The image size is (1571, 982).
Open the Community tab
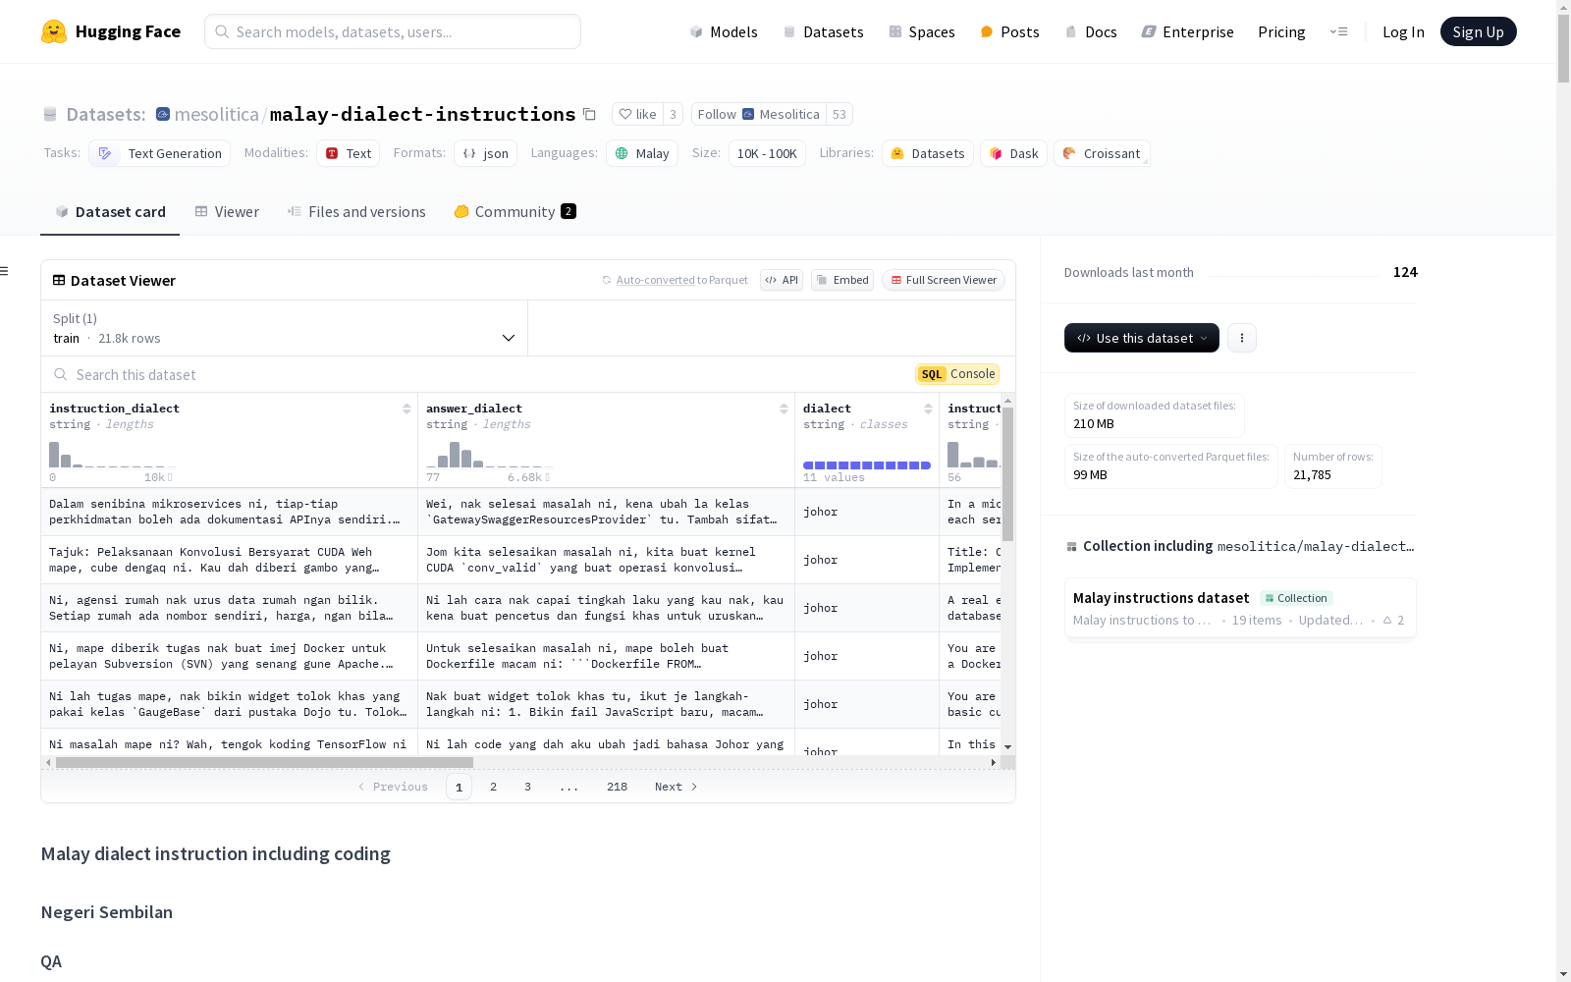click(515, 212)
